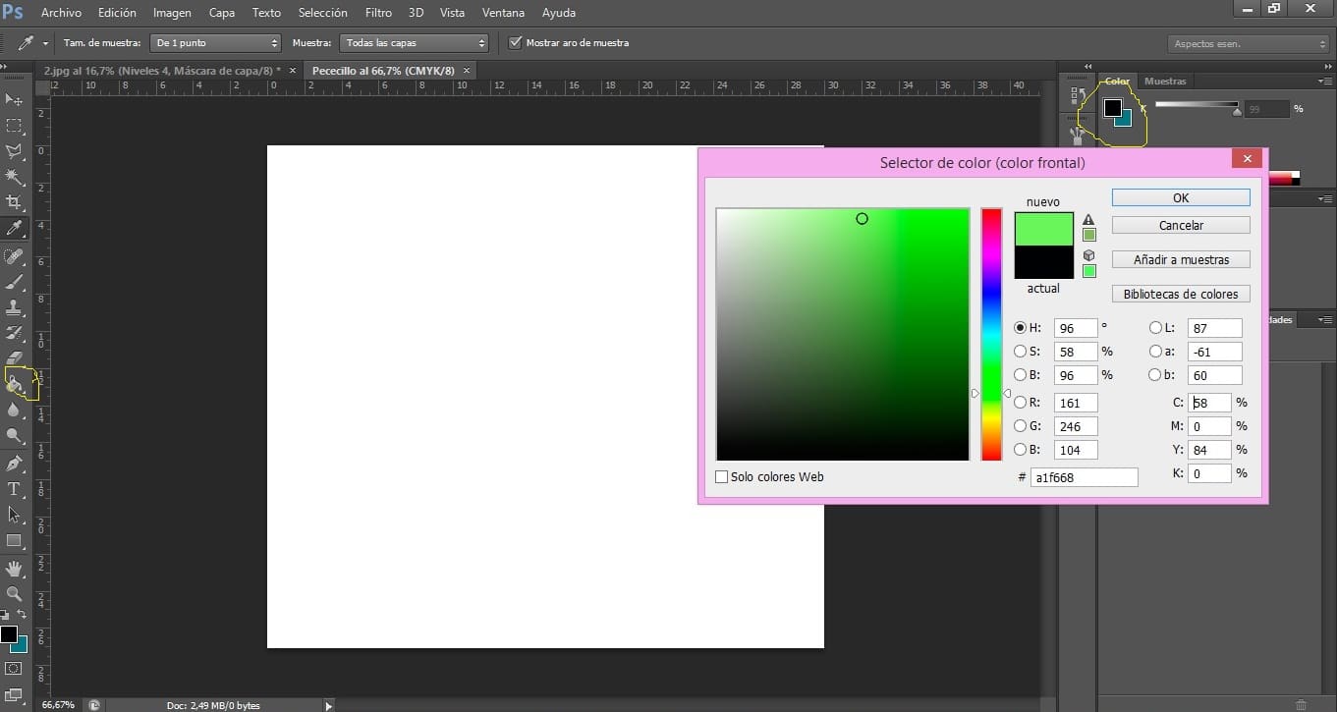Select the Zoom tool
1337x712 pixels.
coord(14,594)
